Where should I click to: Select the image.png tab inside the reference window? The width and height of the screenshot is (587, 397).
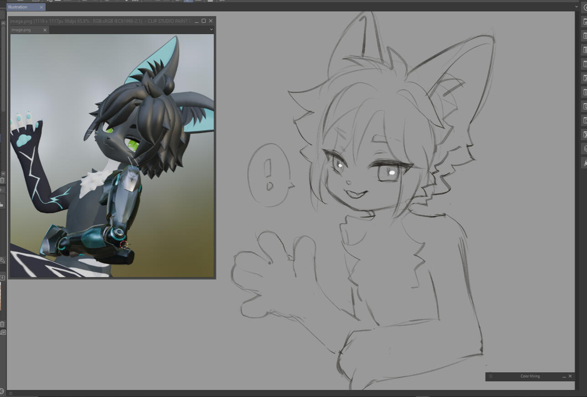coord(21,30)
